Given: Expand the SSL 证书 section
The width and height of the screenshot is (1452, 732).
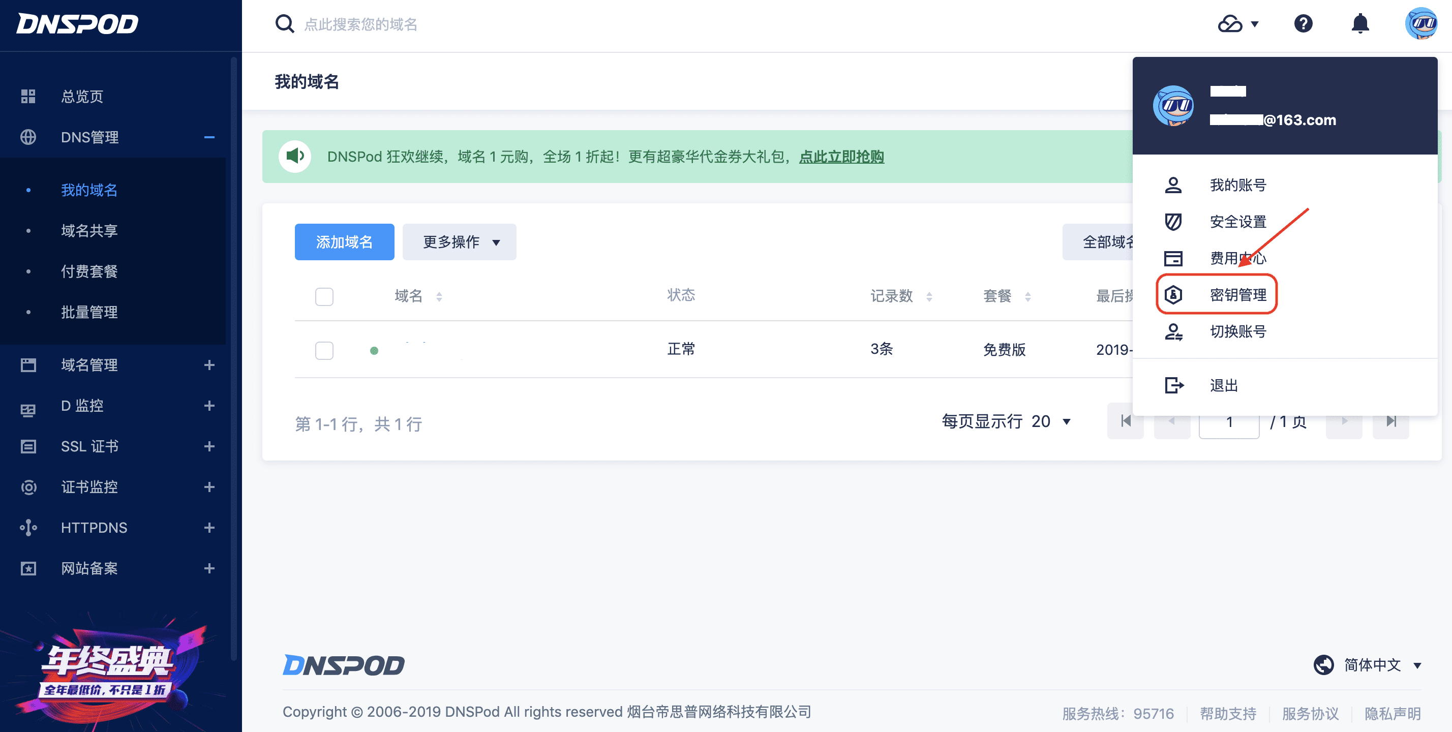Looking at the screenshot, I should pos(209,446).
